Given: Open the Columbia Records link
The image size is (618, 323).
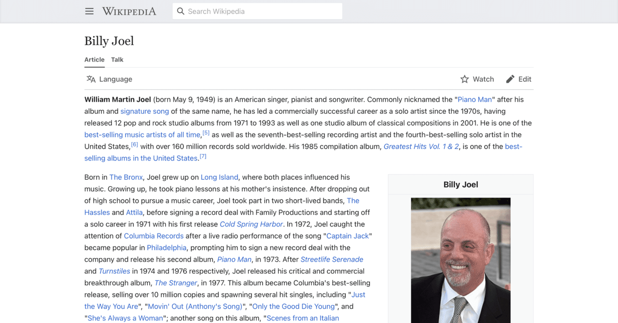Looking at the screenshot, I should (154, 236).
